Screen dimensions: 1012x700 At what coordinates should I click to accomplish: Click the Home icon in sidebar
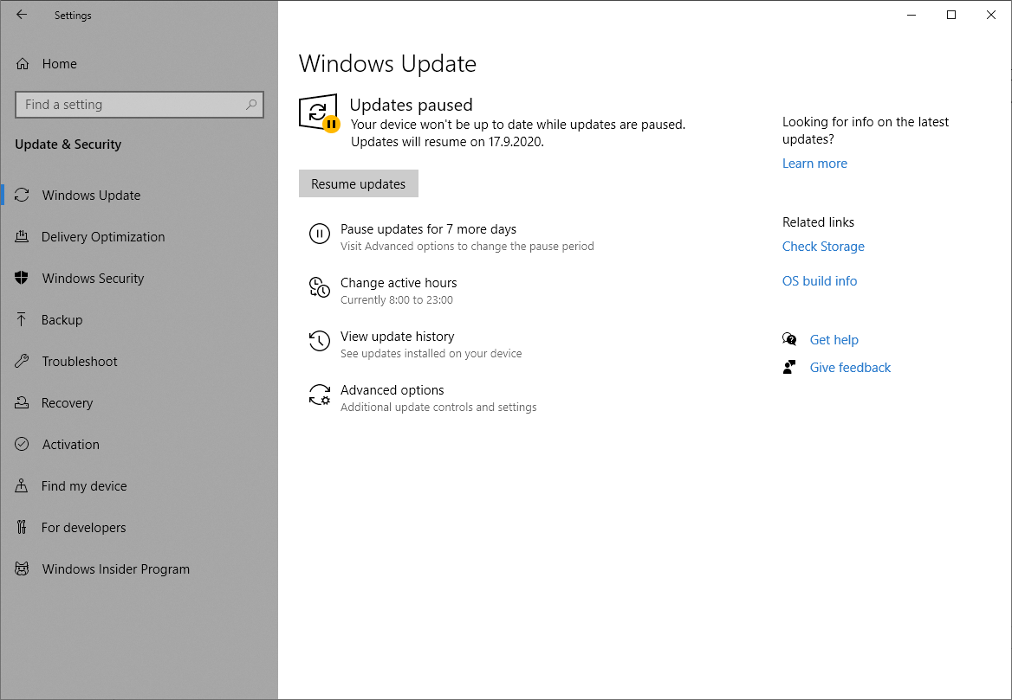tap(22, 64)
